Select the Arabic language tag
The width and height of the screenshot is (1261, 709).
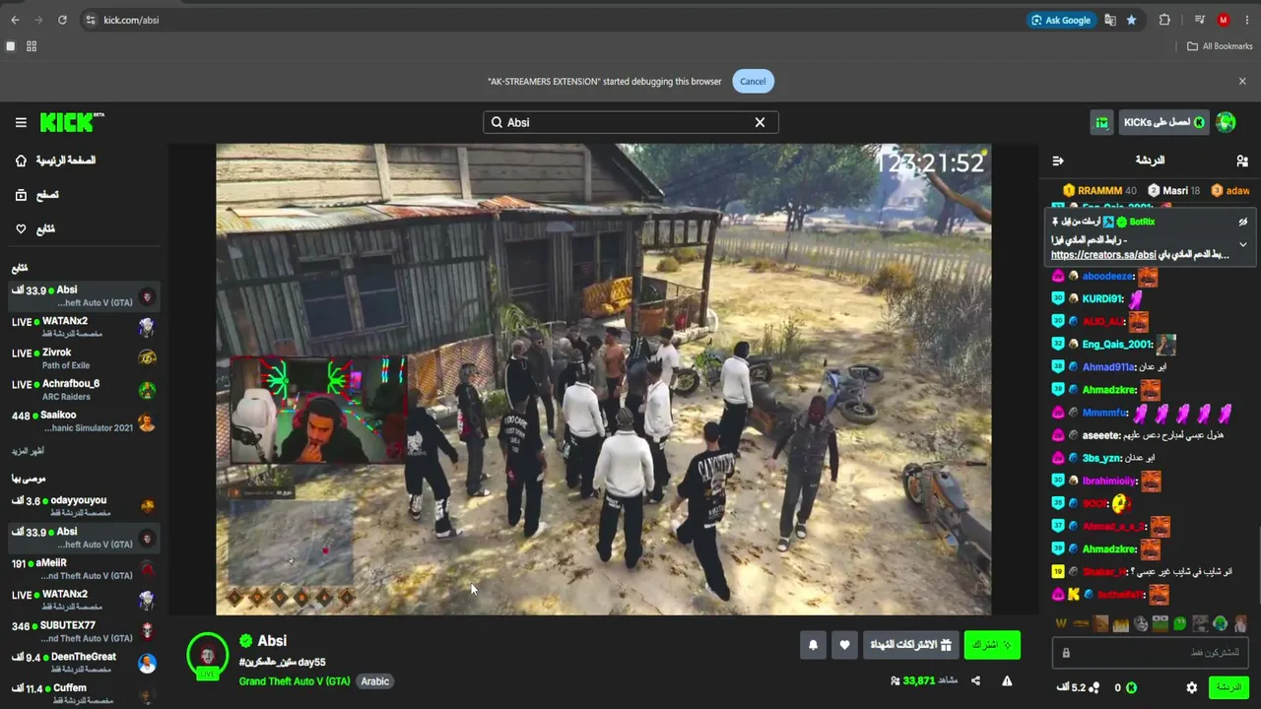point(375,681)
